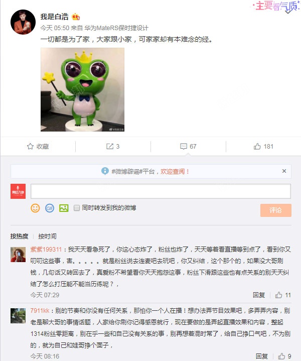
Task: Open the 欢迎查阅 link in notice banner
Action: (175, 172)
